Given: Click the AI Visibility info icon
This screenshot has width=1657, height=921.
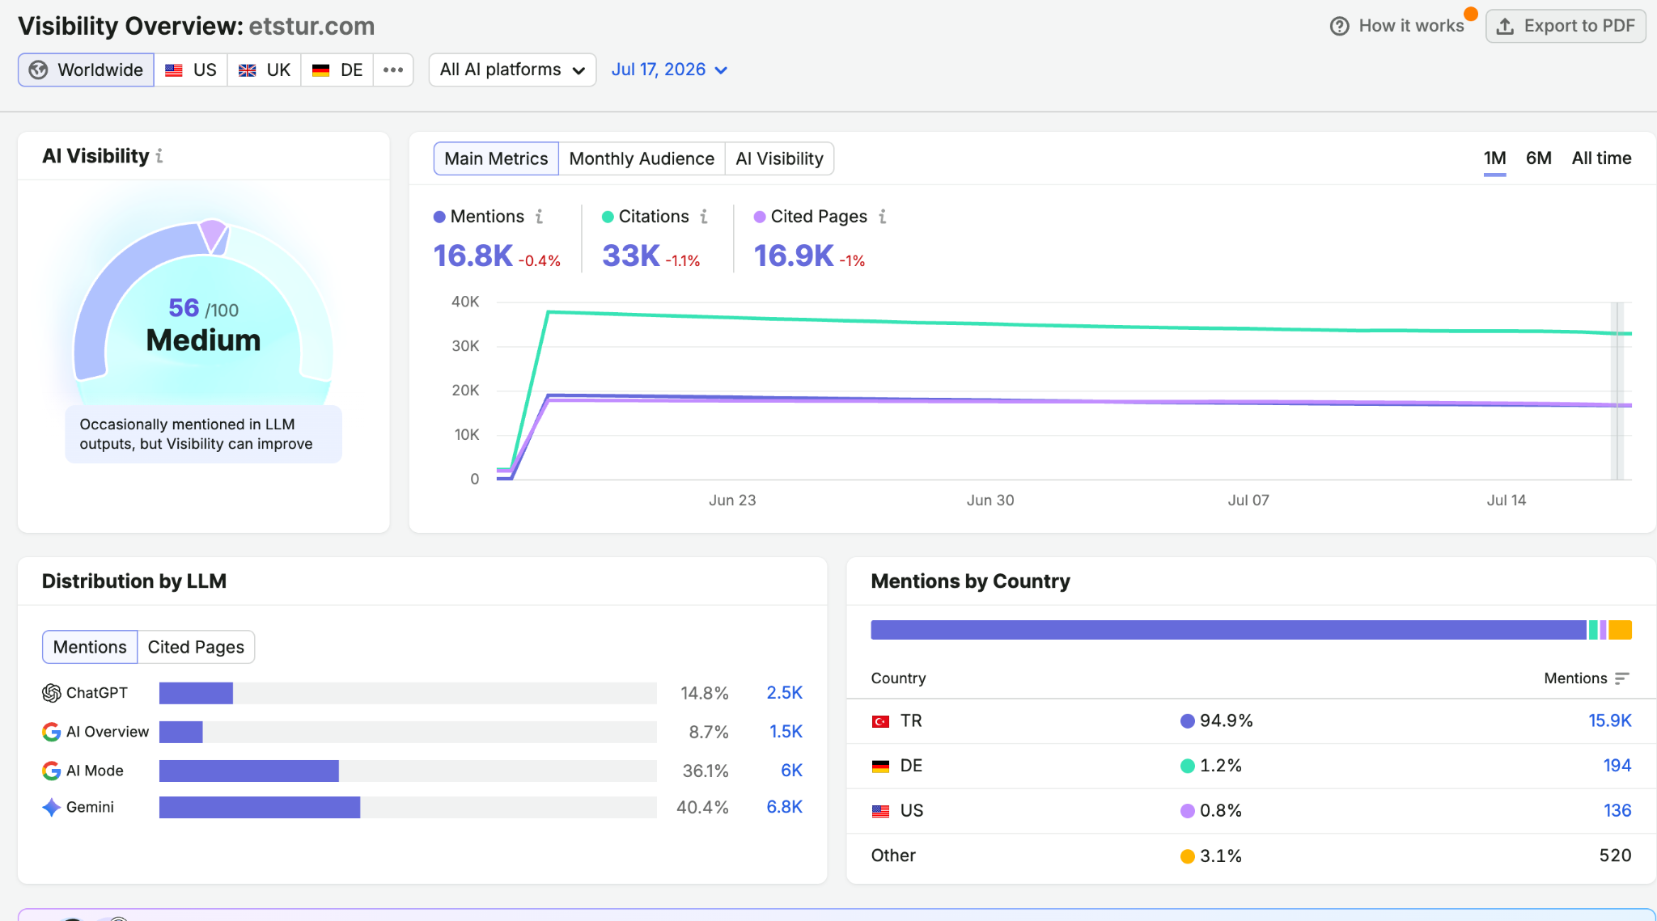Looking at the screenshot, I should click(x=159, y=156).
